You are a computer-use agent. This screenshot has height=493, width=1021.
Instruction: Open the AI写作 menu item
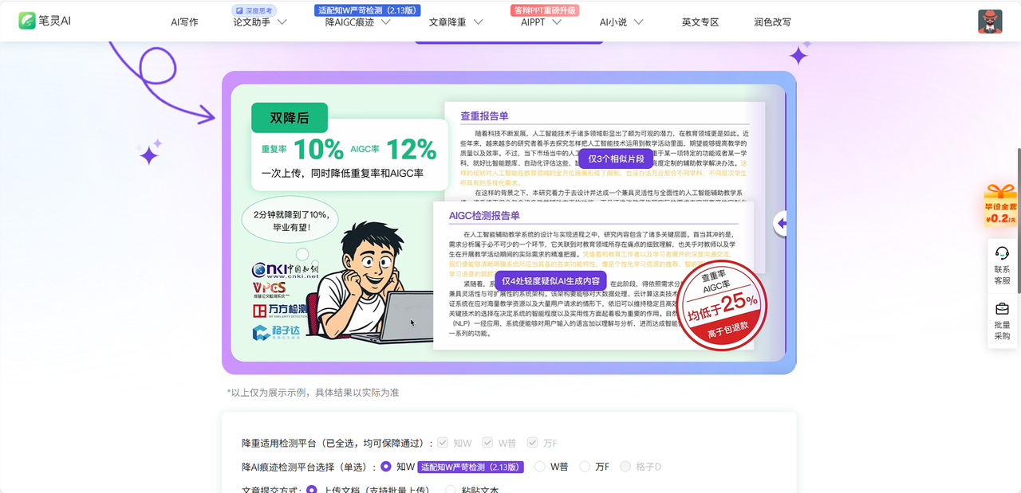pyautogui.click(x=184, y=22)
